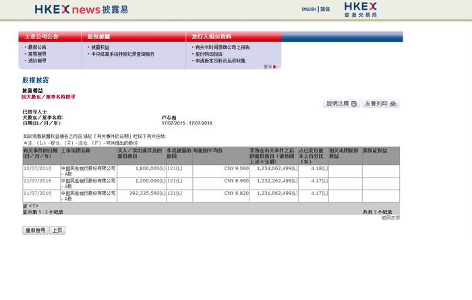Click company name in the 1,800,000(L) row
472x300 pixels.
(x=88, y=171)
